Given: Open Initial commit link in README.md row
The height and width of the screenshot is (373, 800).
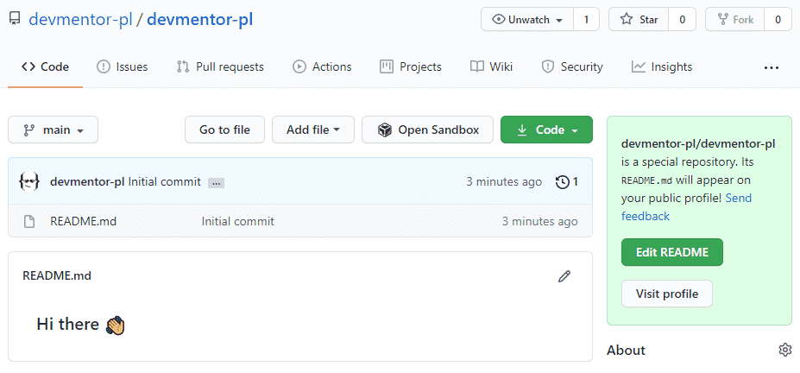Looking at the screenshot, I should coord(237,221).
